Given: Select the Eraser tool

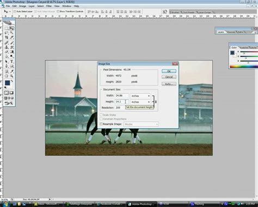Looking at the screenshot, I should (x=7, y=52).
